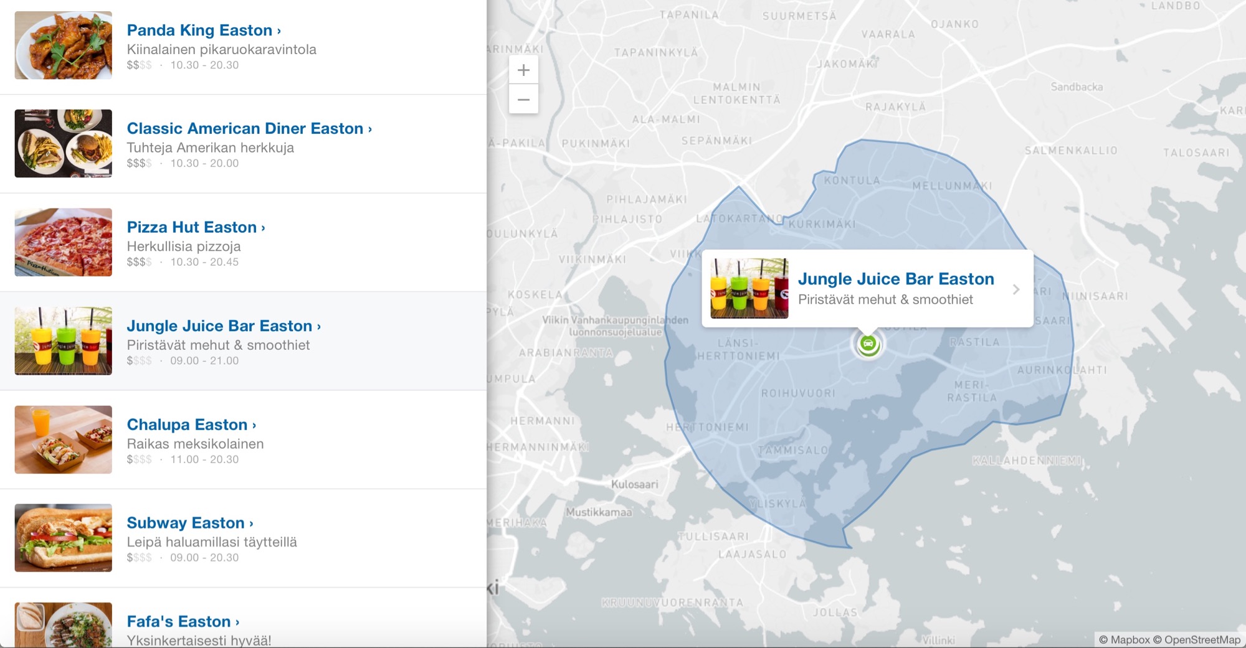Click the Sandbacka map label

pos(1077,87)
